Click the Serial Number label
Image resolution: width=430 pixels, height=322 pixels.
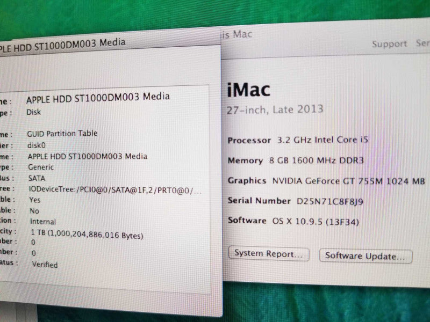(259, 201)
